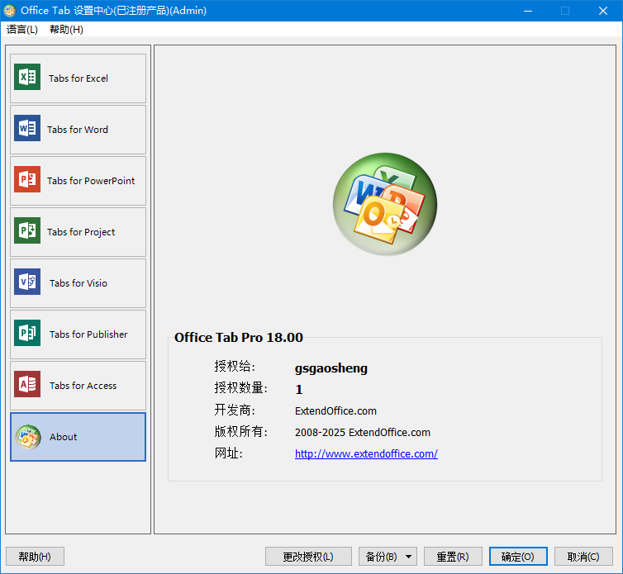This screenshot has width=623, height=574.
Task: Click the 备份(B) button label
Action: [381, 557]
